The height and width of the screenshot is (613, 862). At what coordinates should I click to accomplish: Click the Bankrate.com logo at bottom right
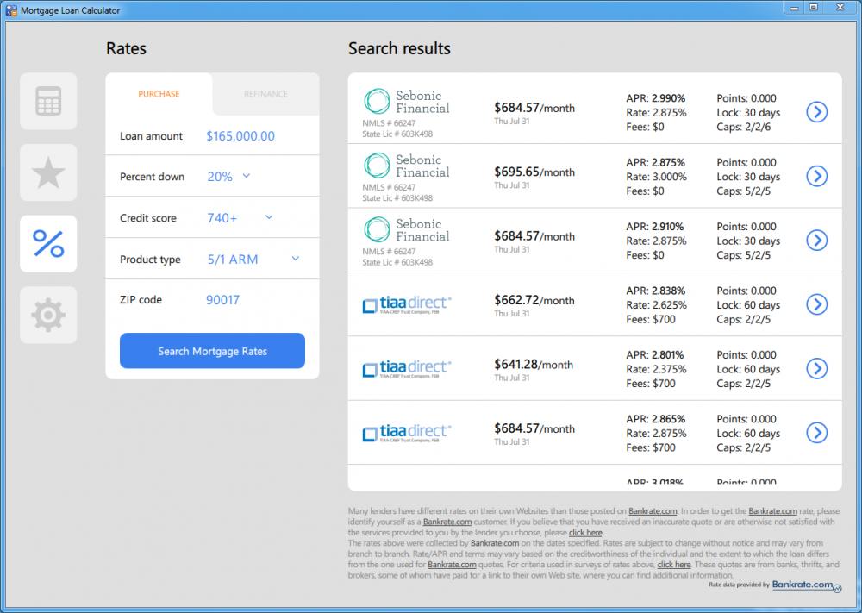(802, 585)
